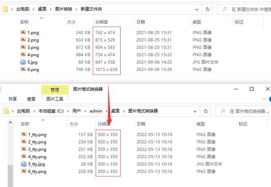Image resolution: width=271 pixels, height=187 pixels.
Task: Select the 5.jpg JPG file icon
Action: 23,62
